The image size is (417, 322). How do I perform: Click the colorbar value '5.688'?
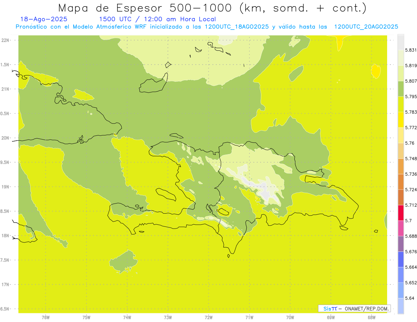point(411,236)
